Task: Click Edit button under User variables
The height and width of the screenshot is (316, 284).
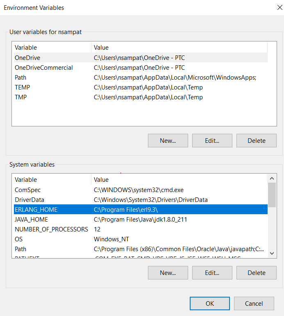Action: coord(212,140)
